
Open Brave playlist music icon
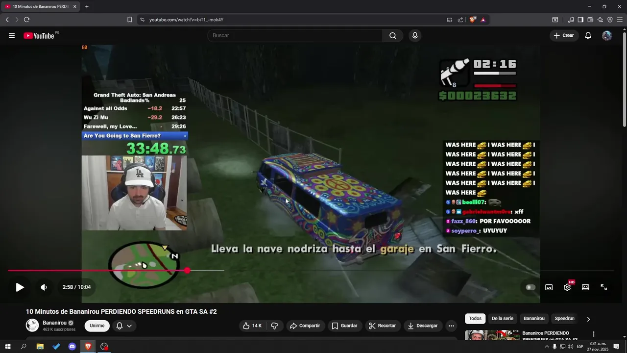tap(571, 20)
